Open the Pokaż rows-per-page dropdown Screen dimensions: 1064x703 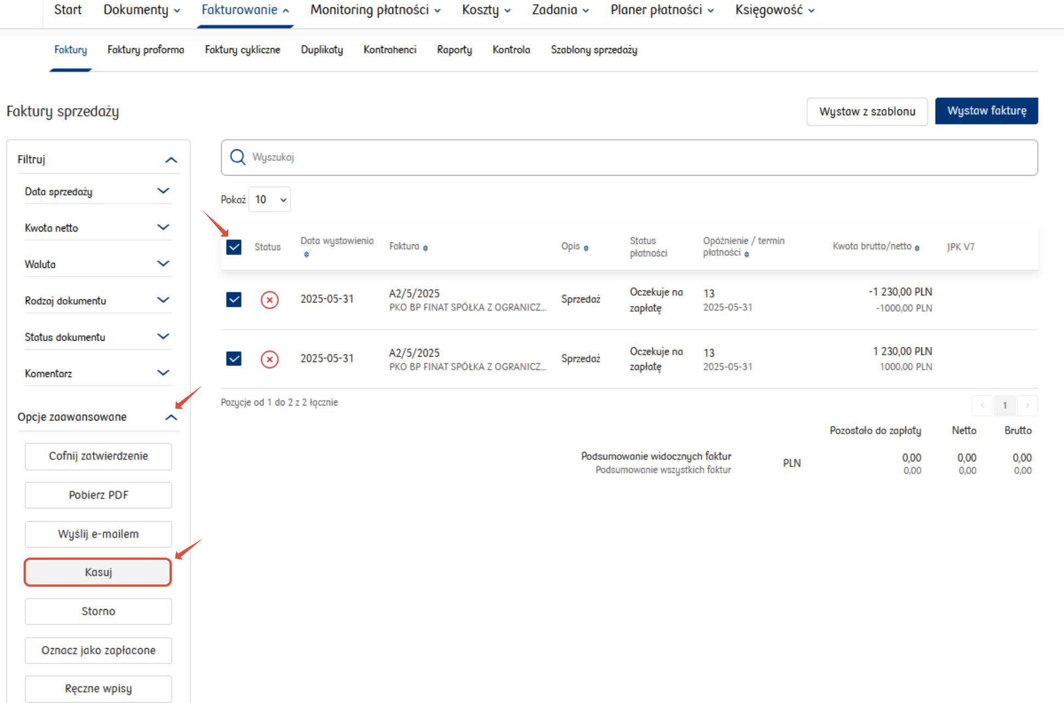pos(270,200)
